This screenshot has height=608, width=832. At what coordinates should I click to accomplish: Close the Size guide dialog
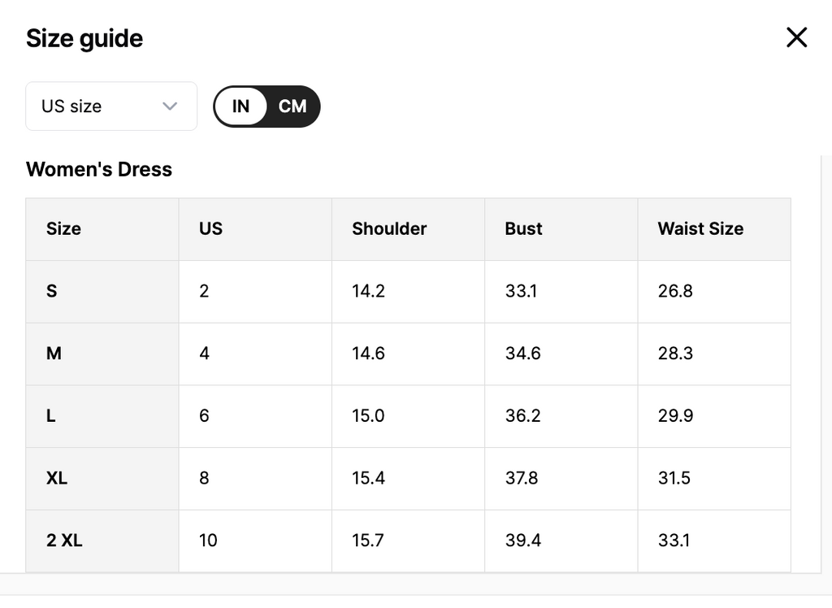click(796, 37)
